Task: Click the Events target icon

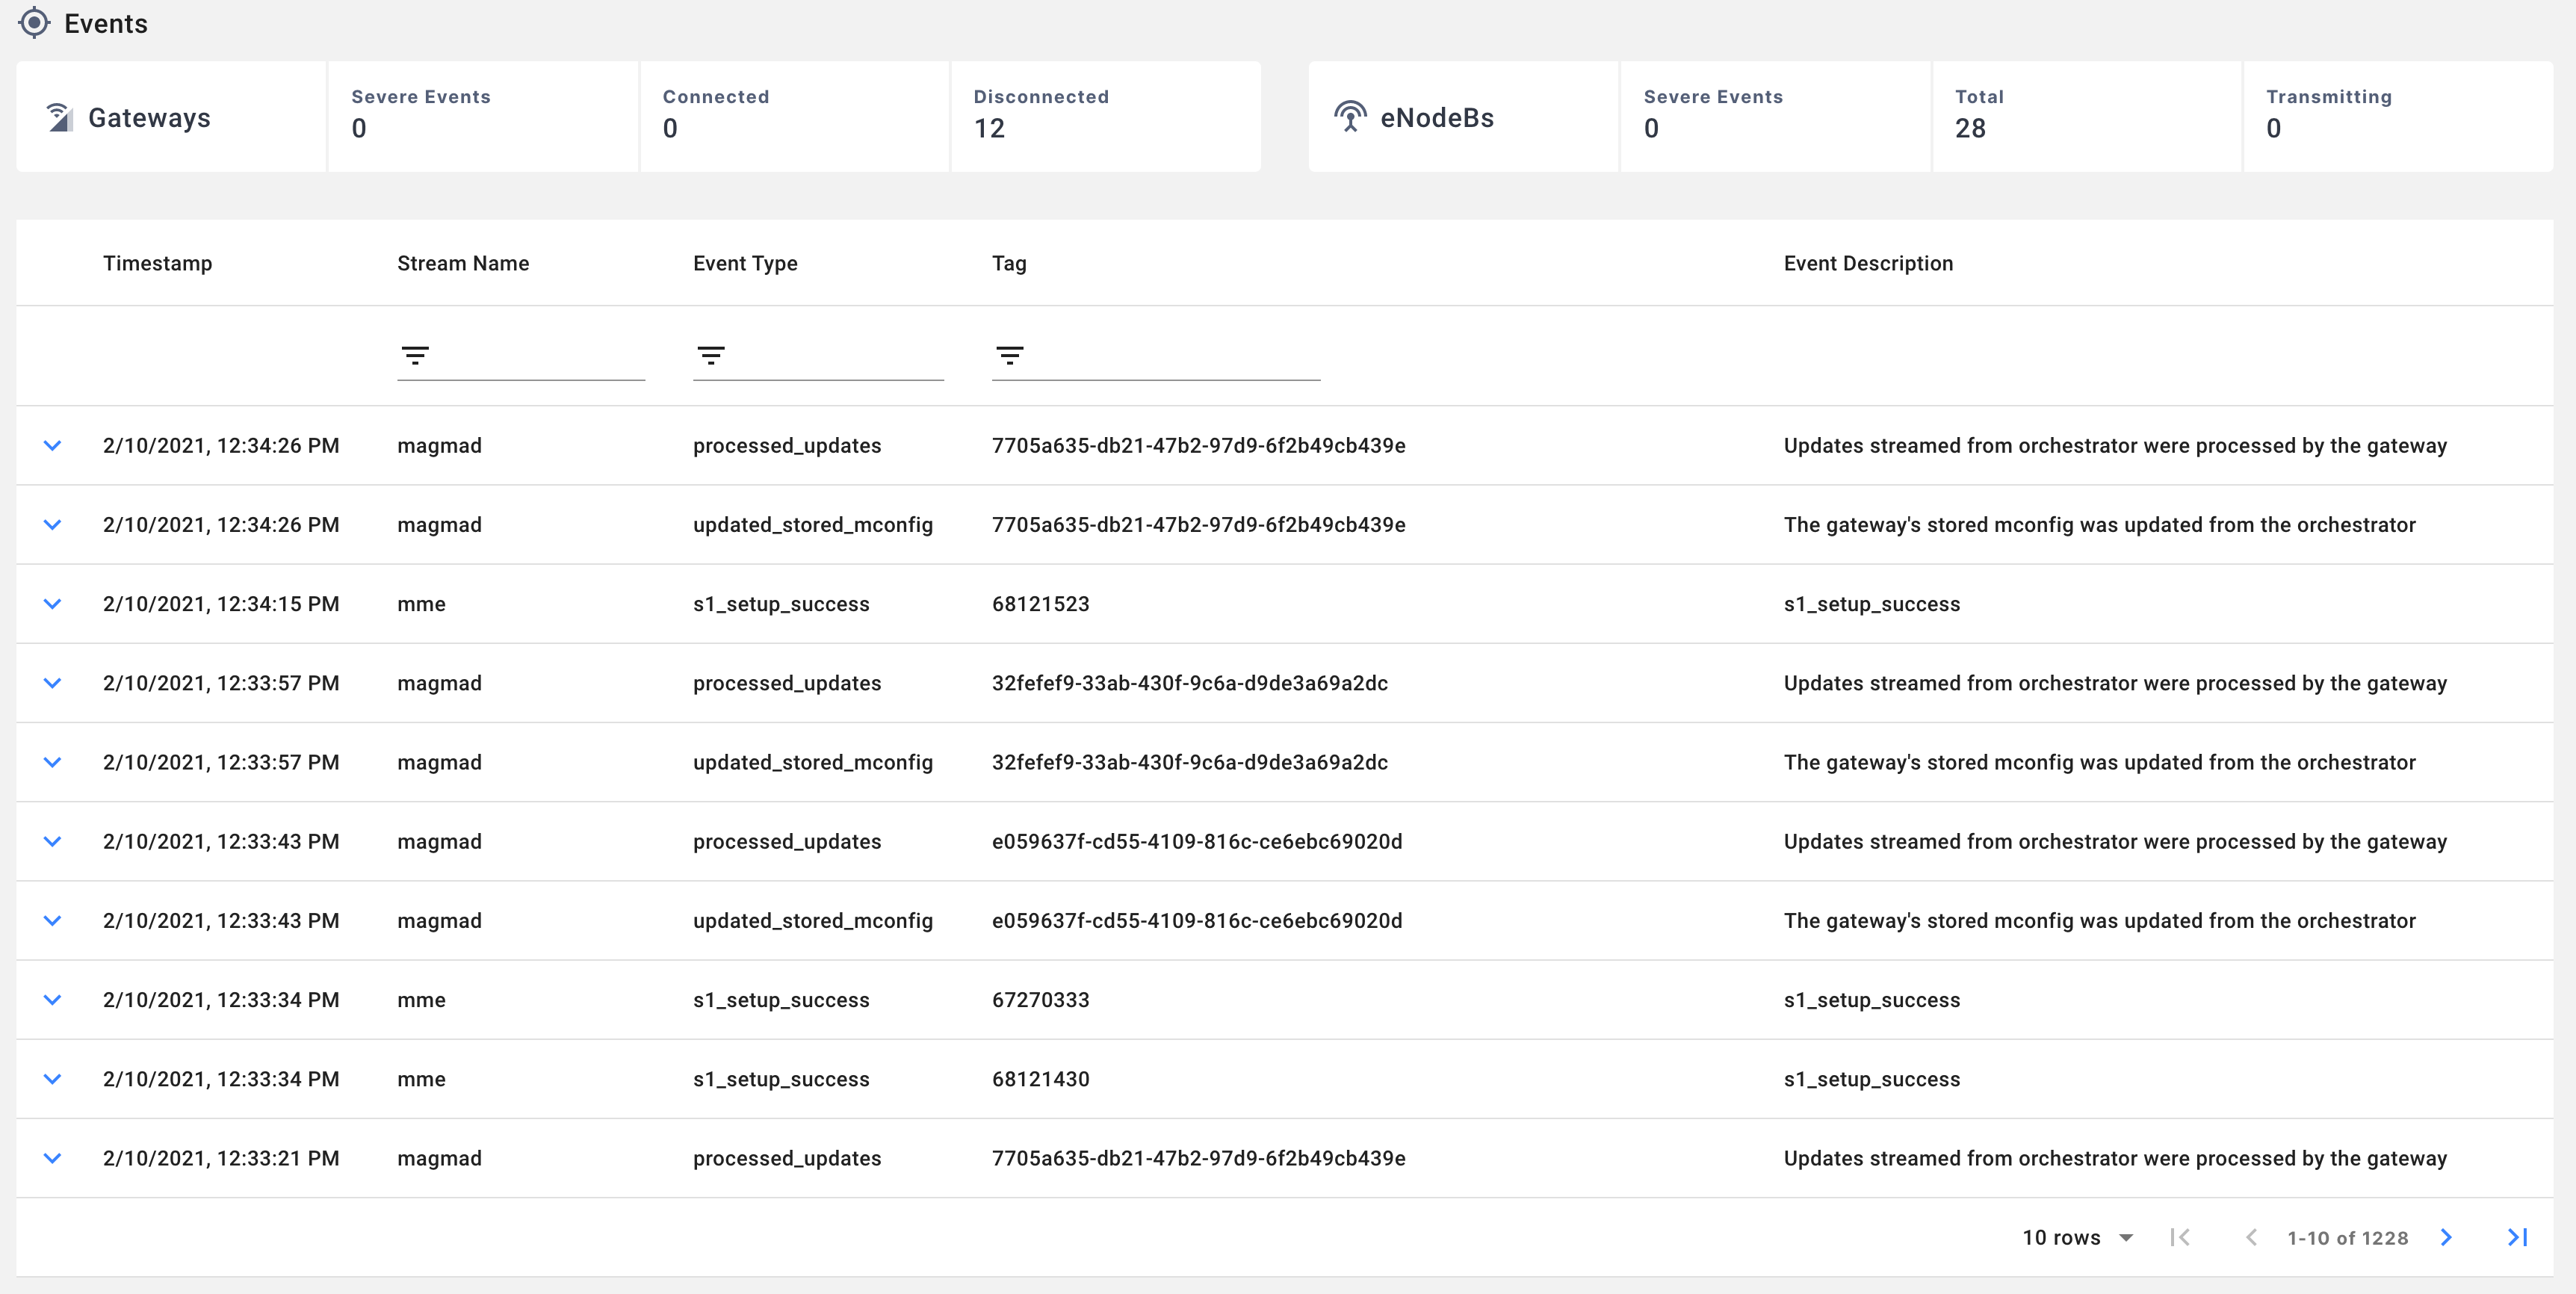Action: [34, 23]
